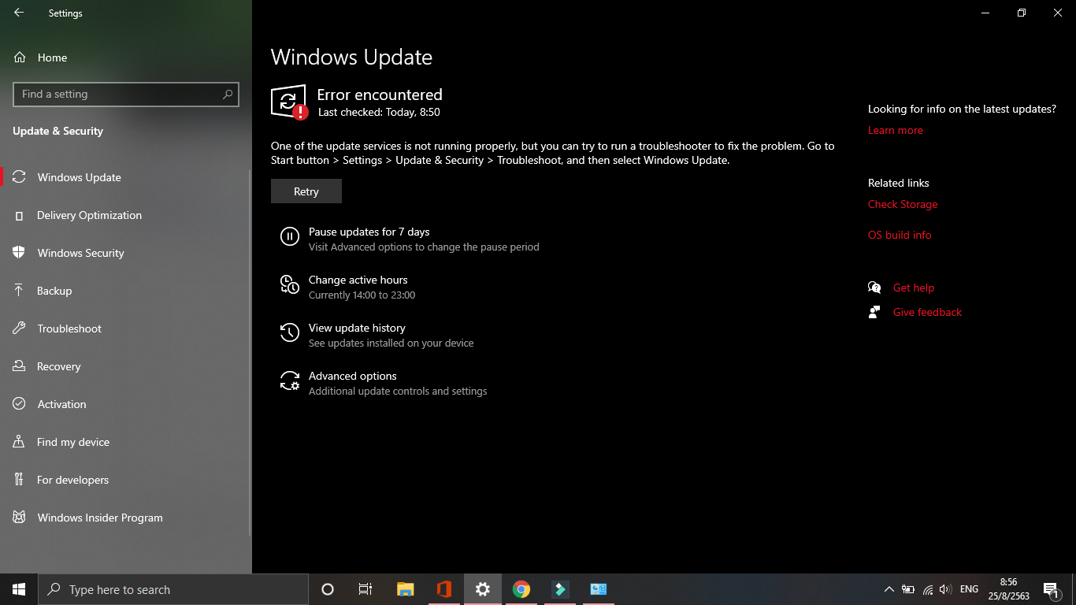Click the ENG language indicator
The image size is (1076, 605).
pos(969,589)
